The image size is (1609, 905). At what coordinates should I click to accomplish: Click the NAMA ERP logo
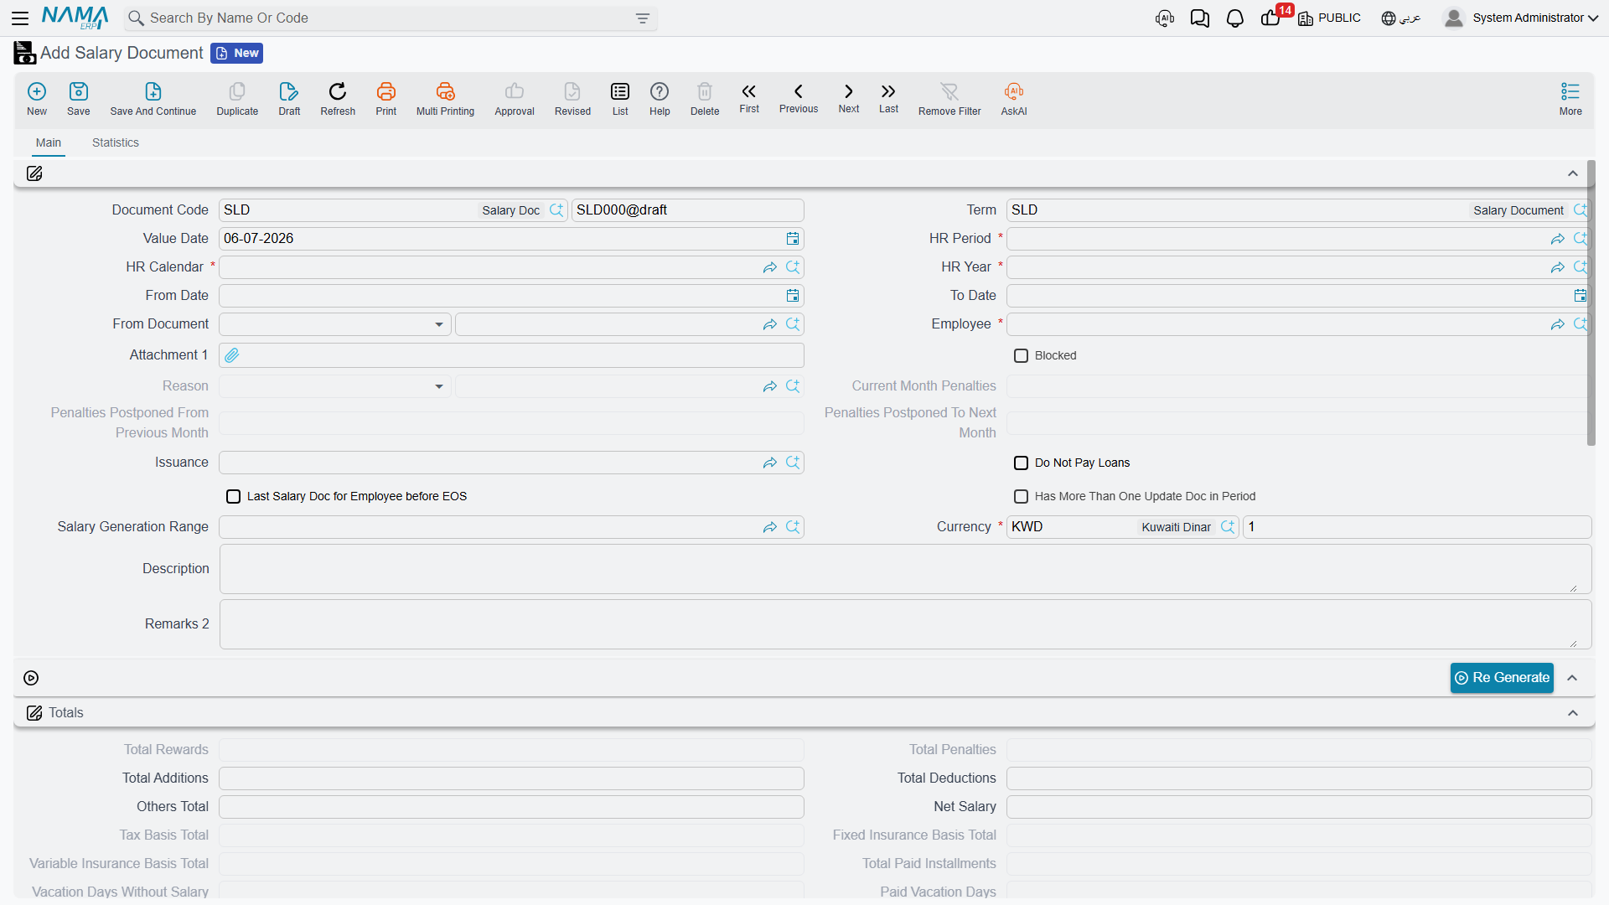[x=75, y=18]
